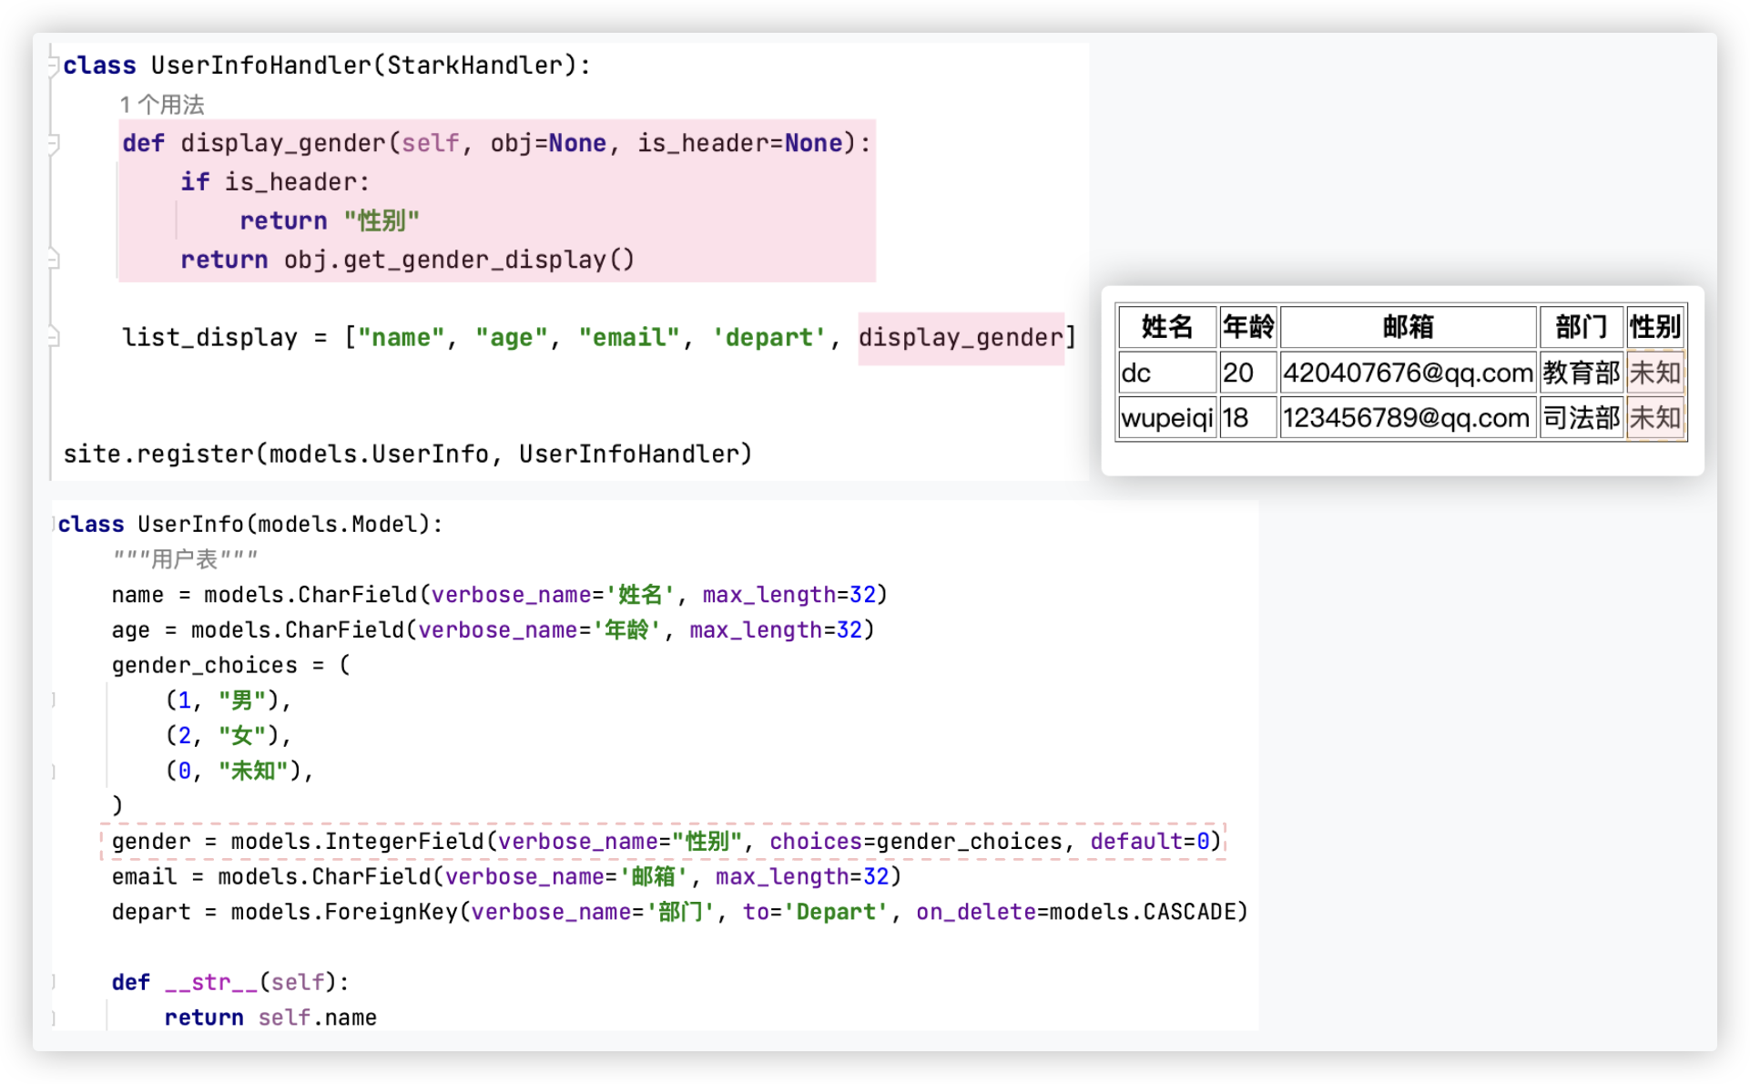The width and height of the screenshot is (1750, 1084).
Task: Click 未知 cell in dc row
Action: pyautogui.click(x=1654, y=373)
